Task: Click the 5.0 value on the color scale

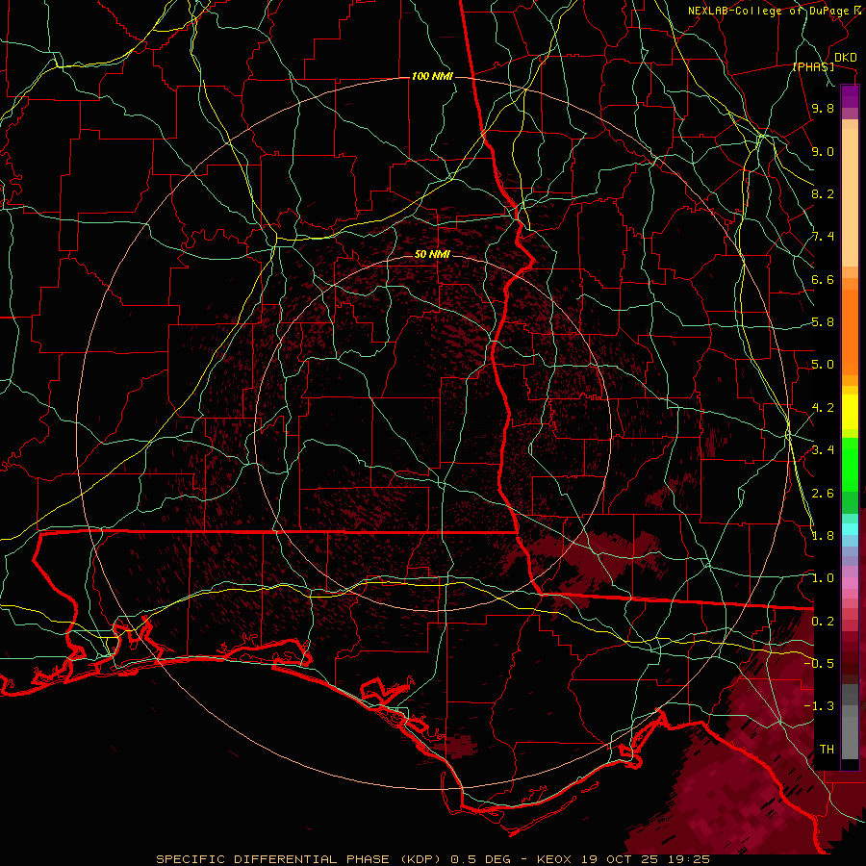Action: [823, 365]
